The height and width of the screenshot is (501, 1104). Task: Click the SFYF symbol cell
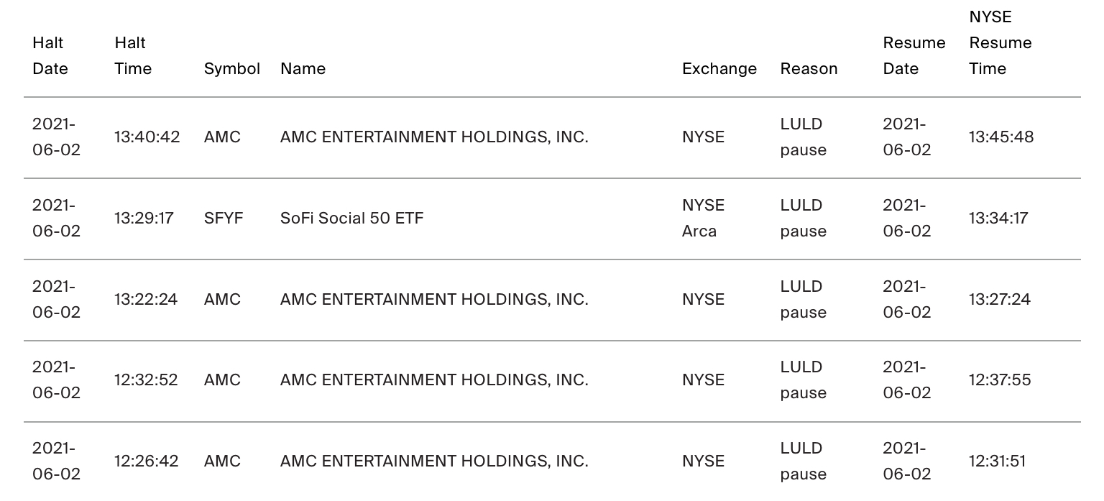224,218
